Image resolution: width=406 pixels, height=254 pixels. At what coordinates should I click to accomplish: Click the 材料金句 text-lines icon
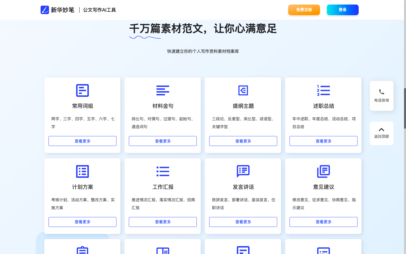click(x=163, y=91)
